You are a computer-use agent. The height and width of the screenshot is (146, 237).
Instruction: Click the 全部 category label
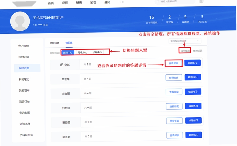point(67,65)
